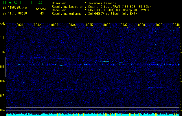Image resolution: width=182 pixels, height=116 pixels.
Task: Click the kHz axis unit label
Action: [x=3, y=23]
